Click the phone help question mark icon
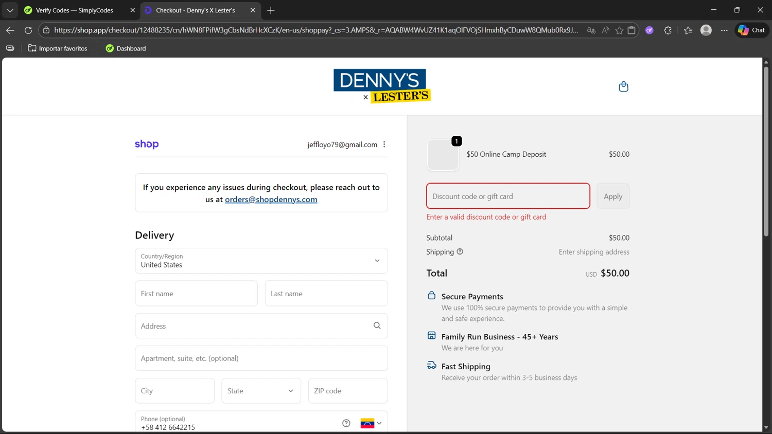This screenshot has height=434, width=772. (x=346, y=423)
